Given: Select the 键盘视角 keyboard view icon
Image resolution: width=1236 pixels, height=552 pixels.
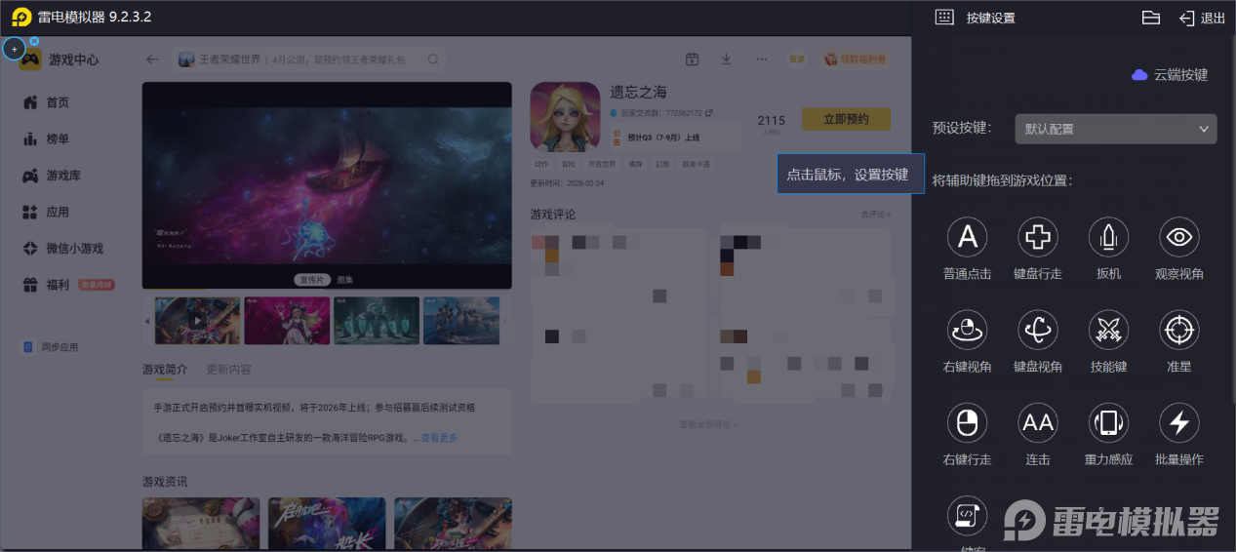Looking at the screenshot, I should (x=1038, y=330).
